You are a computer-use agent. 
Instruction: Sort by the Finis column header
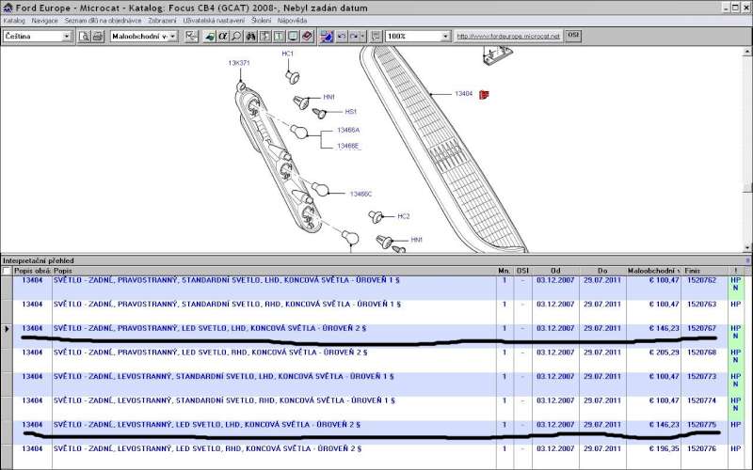click(693, 271)
